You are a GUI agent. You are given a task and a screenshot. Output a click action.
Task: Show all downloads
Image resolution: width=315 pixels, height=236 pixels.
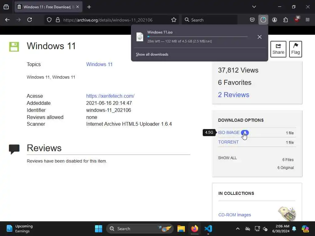[152, 54]
